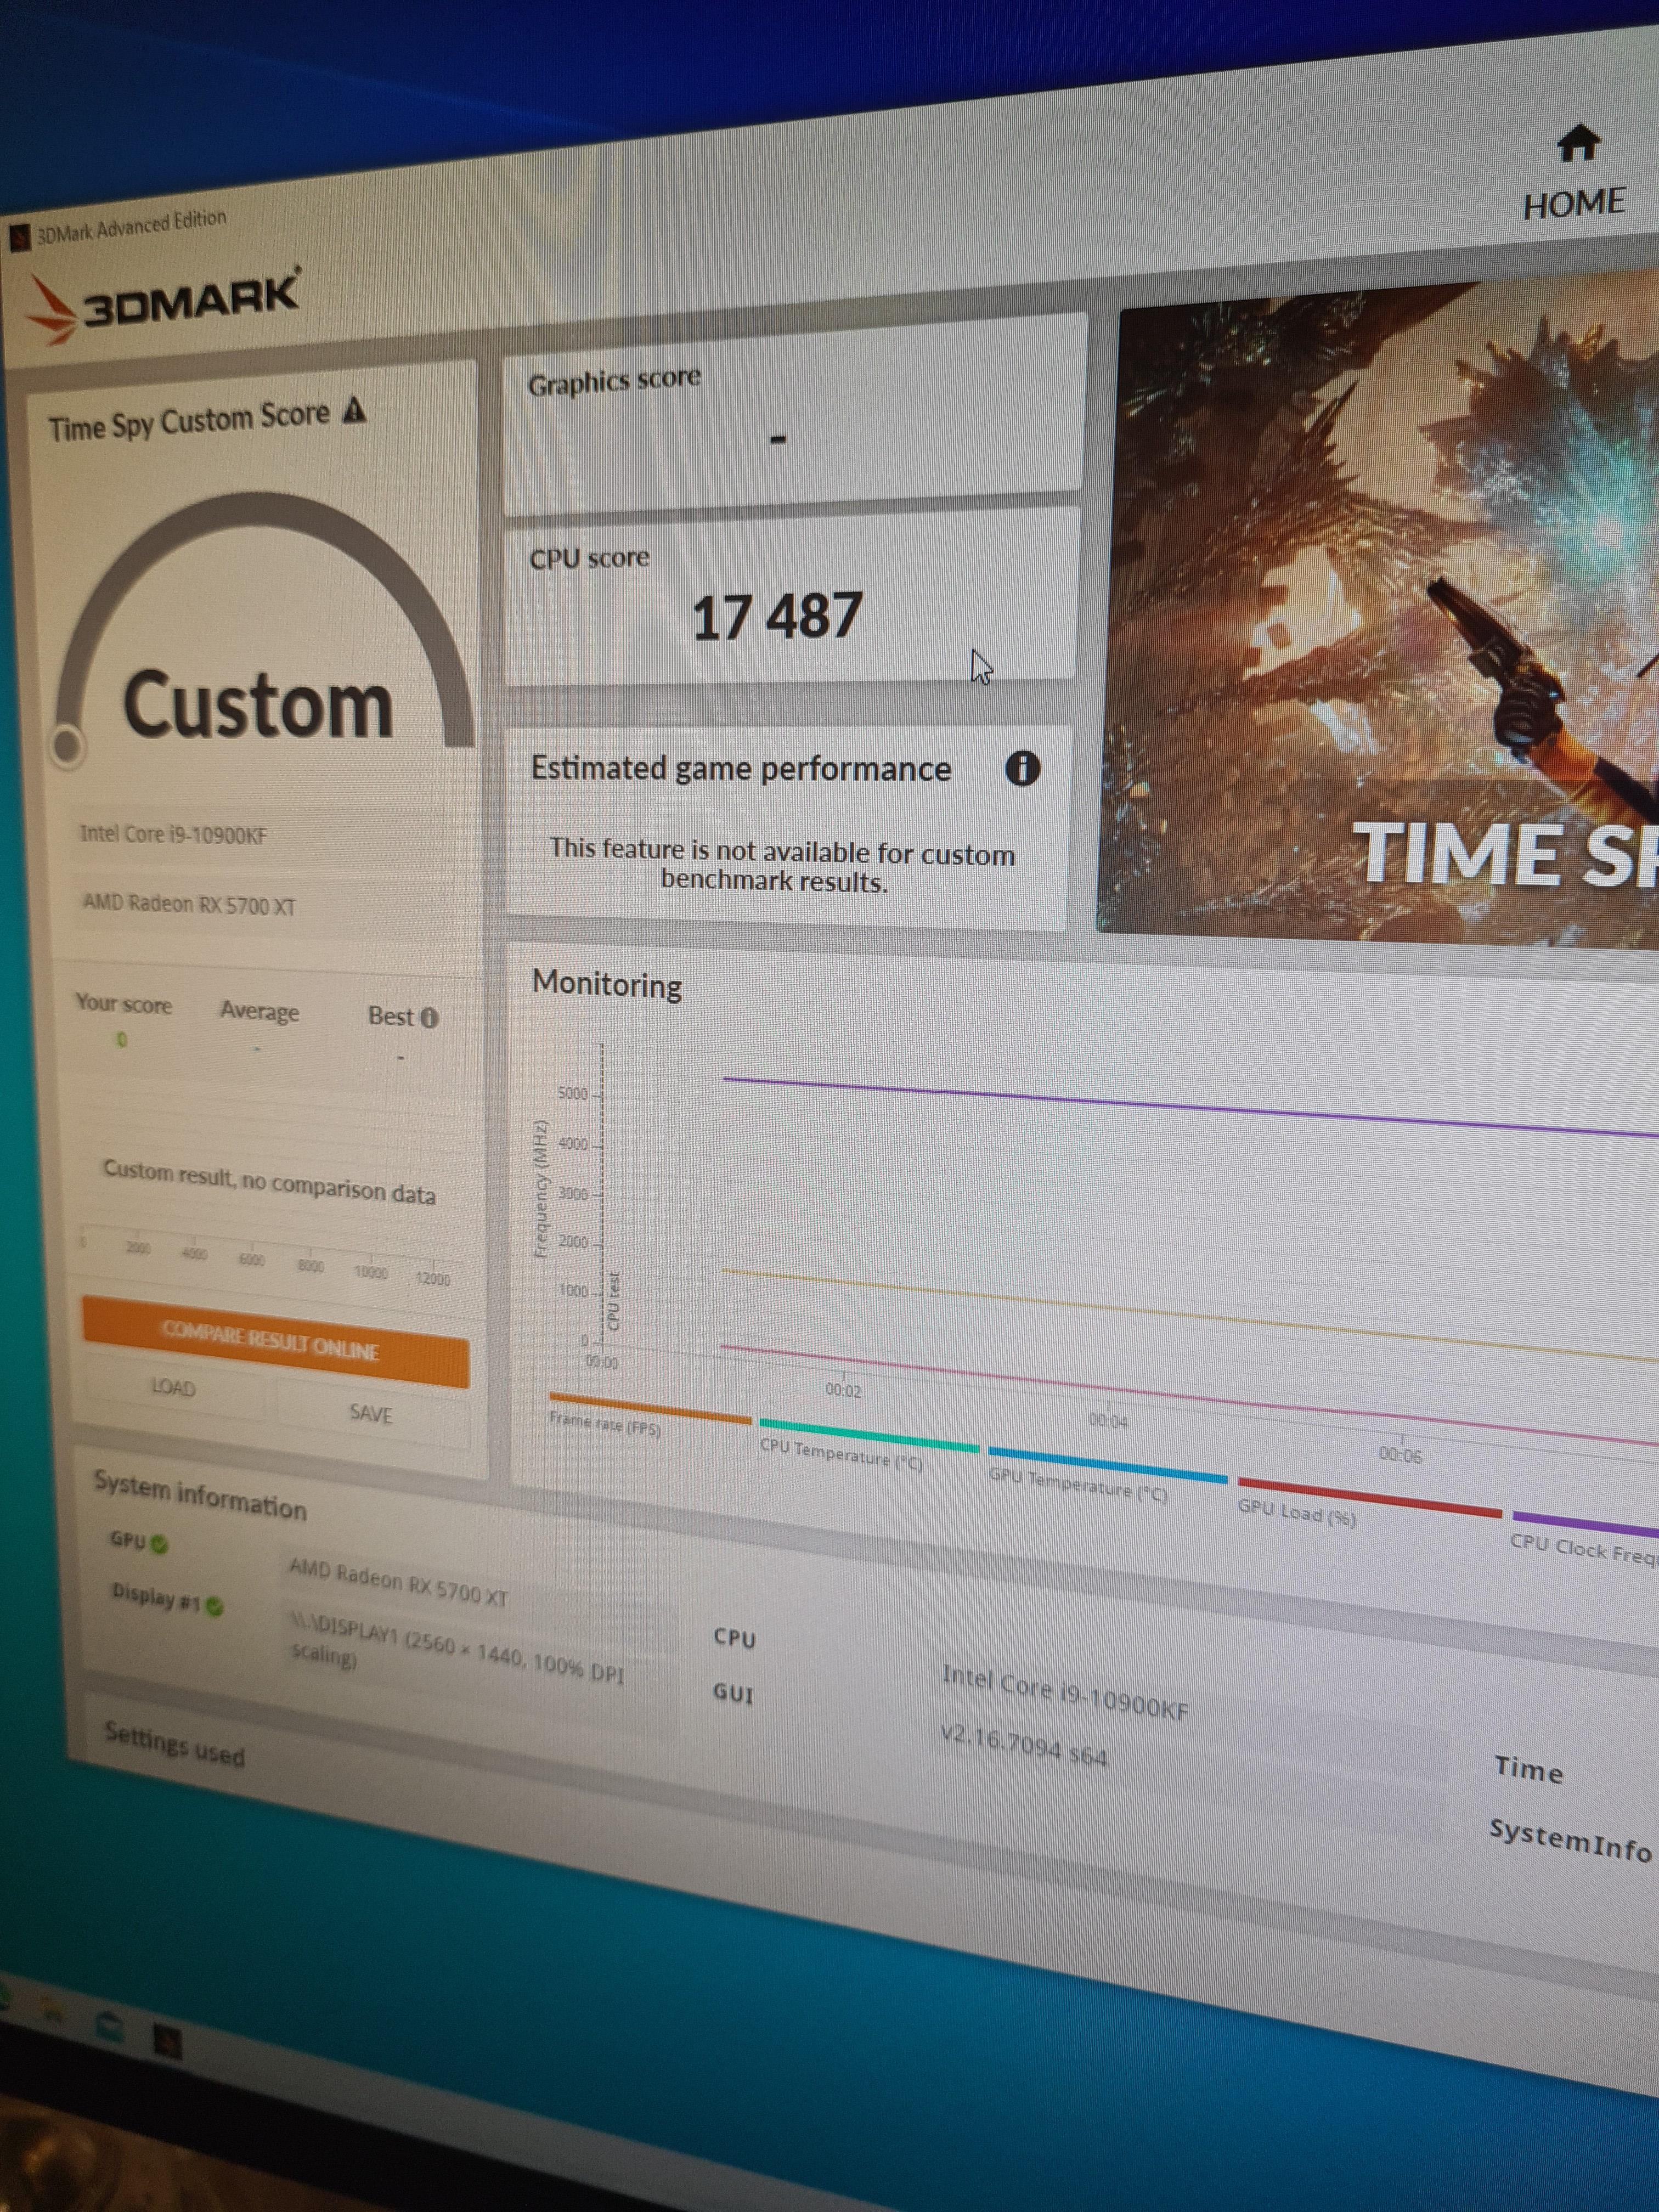Select the CPU score value 17 487
Screen dimensions: 1659x2212
pos(777,615)
